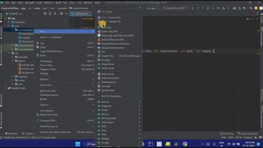The width and height of the screenshot is (263, 148).
Task: Open Problems tool window
Action: (11, 134)
